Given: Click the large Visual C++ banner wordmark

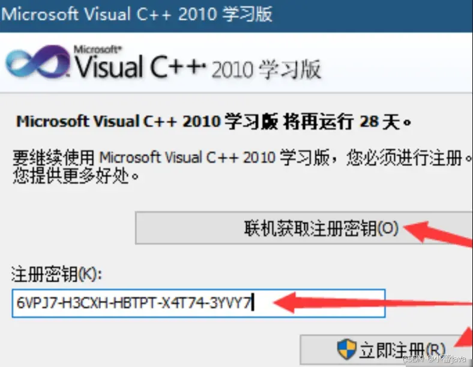Looking at the screenshot, I should (x=140, y=67).
